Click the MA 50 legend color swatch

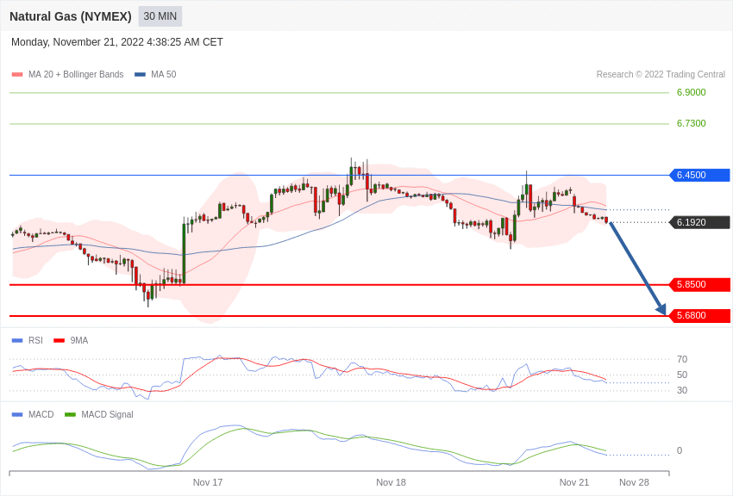pos(140,74)
